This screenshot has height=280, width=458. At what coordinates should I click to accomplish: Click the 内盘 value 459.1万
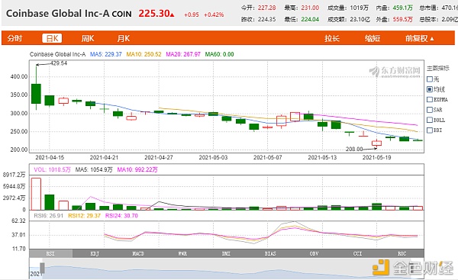(x=402, y=8)
